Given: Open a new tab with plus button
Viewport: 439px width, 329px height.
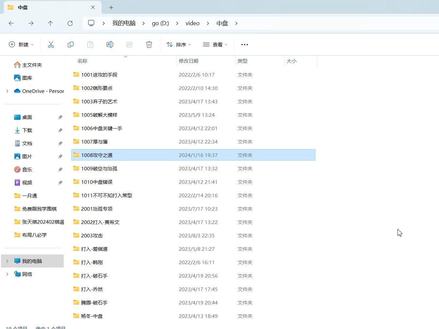Looking at the screenshot, I should [111, 7].
